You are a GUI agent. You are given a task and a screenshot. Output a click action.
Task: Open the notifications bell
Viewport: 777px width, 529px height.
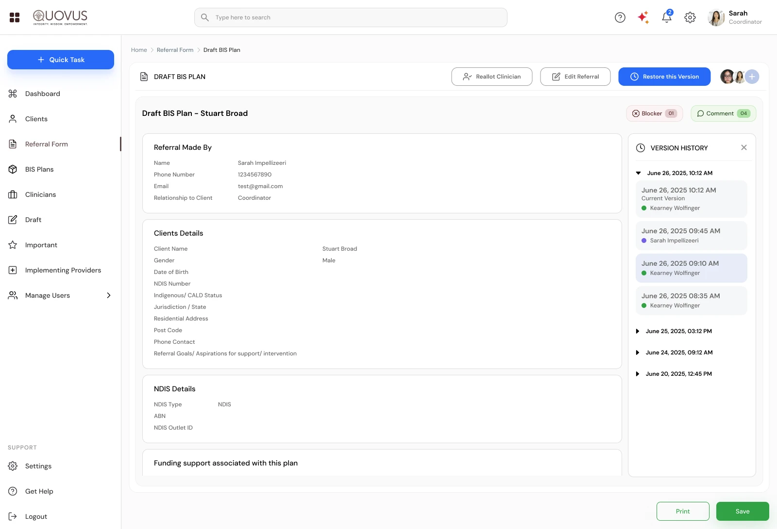pyautogui.click(x=667, y=17)
